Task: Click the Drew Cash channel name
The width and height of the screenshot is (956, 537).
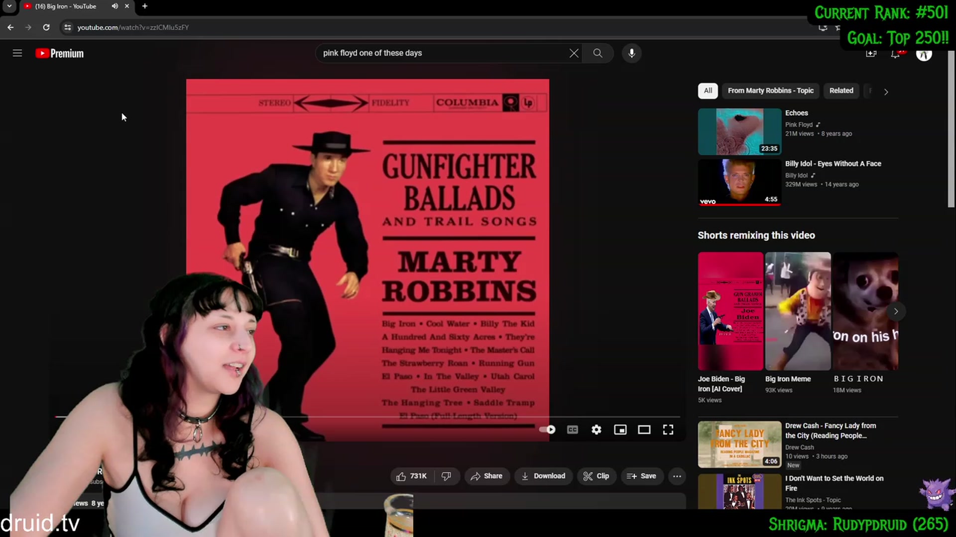Action: pyautogui.click(x=799, y=447)
